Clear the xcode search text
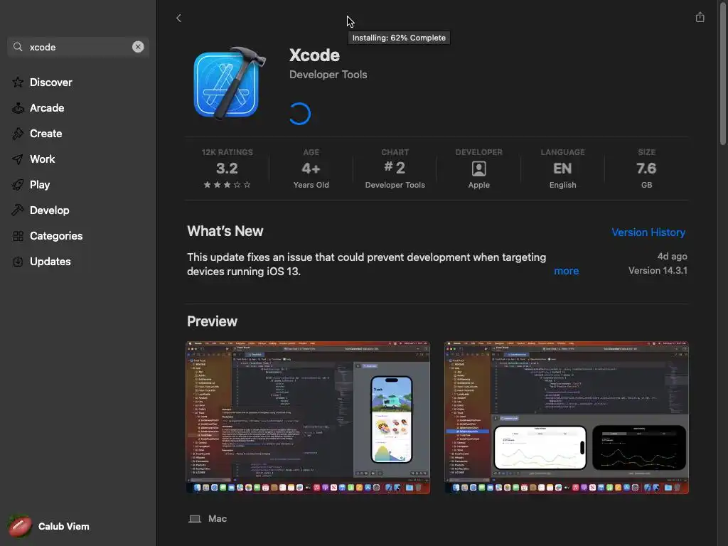The image size is (728, 546). click(138, 47)
